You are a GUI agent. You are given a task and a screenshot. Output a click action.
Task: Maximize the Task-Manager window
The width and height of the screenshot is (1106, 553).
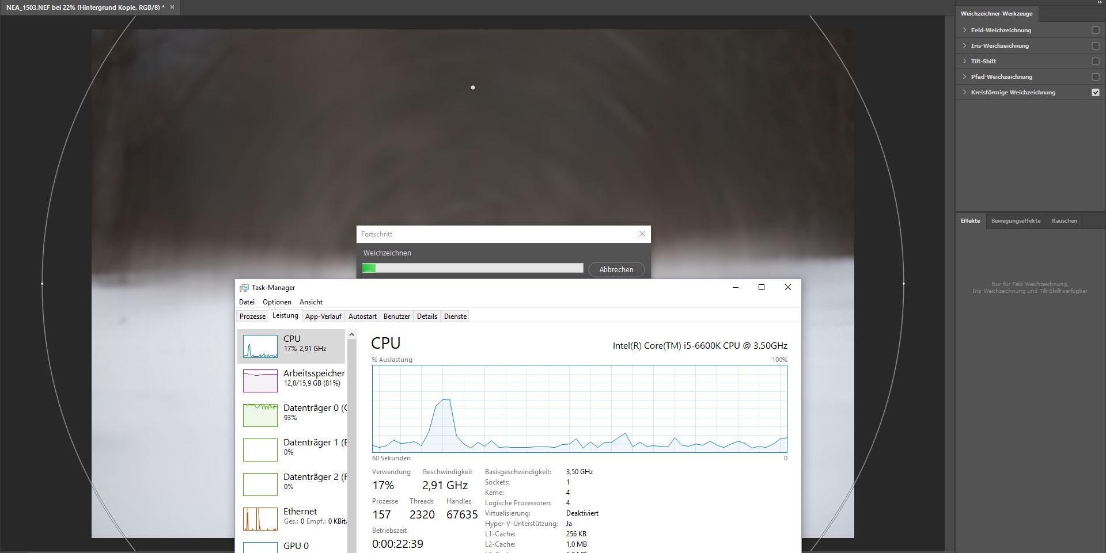point(762,287)
